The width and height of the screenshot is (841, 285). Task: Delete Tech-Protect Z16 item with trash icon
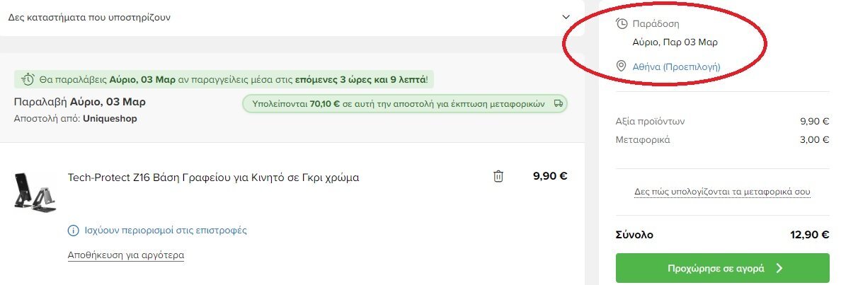point(498,176)
